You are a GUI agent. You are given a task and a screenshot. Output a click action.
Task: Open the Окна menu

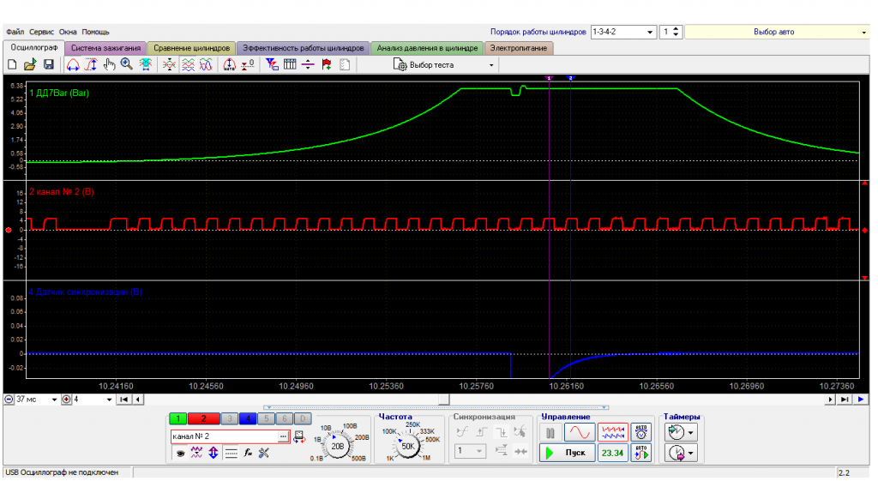[x=68, y=32]
